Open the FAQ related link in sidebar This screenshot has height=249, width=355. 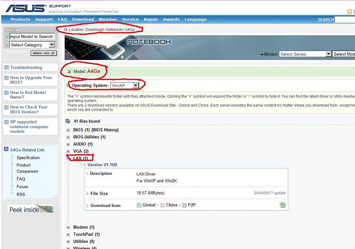[x=21, y=179]
